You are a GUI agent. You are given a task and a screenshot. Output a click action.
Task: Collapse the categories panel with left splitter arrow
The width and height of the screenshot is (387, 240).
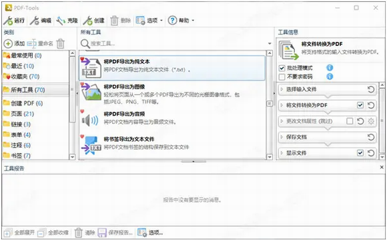pyautogui.click(x=77, y=94)
